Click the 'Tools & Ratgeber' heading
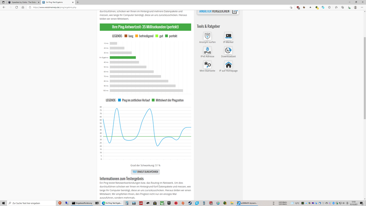The image size is (366, 206). click(208, 26)
